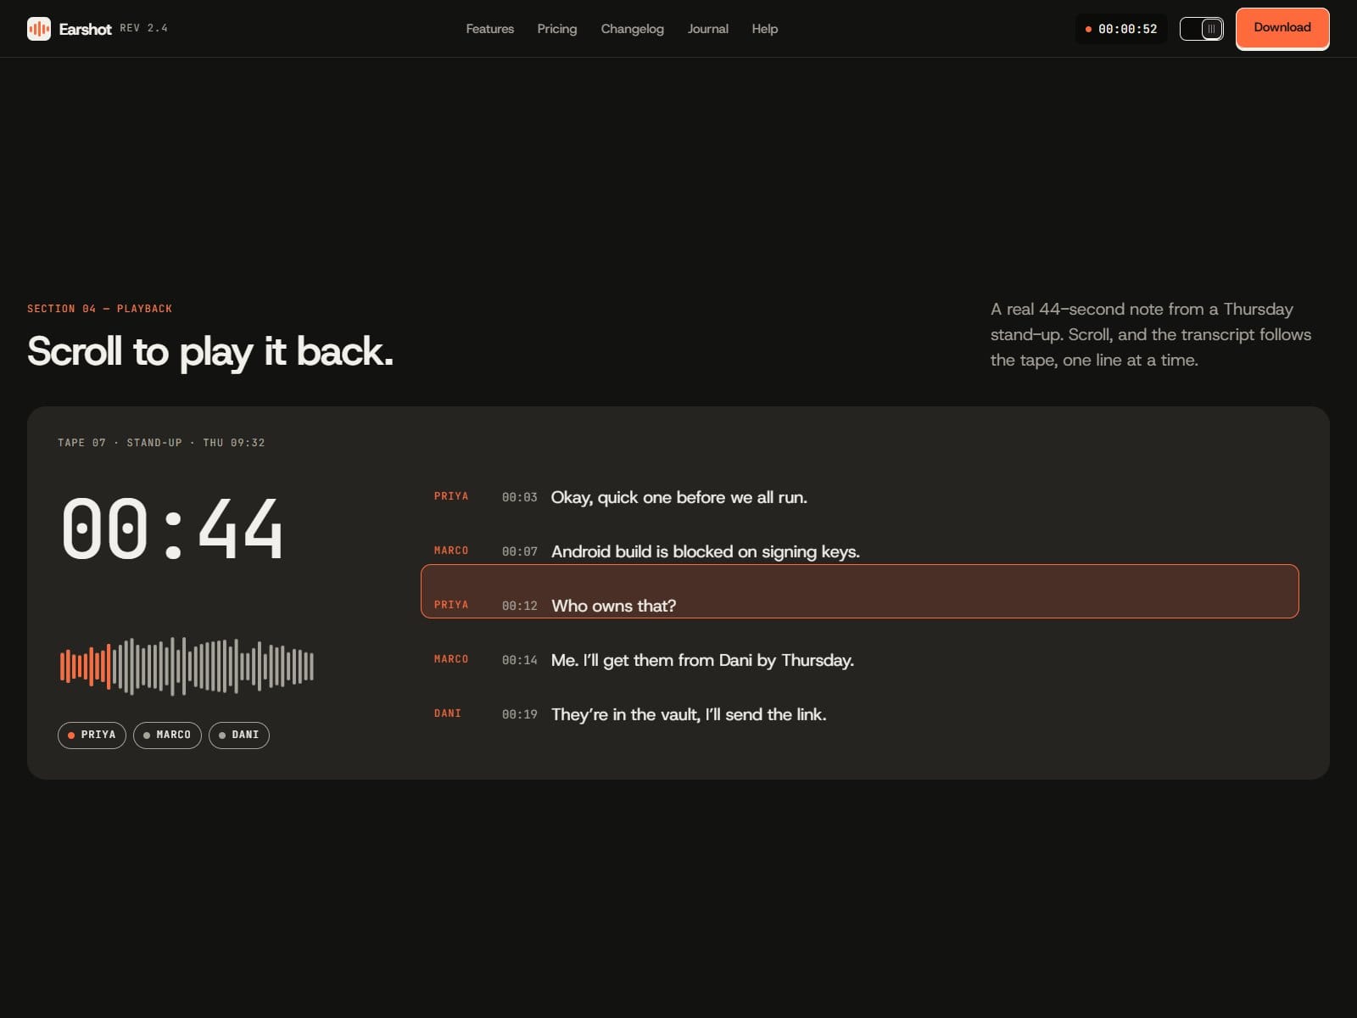The height and width of the screenshot is (1018, 1357).
Task: Toggle the DANI speaker chip
Action: [239, 735]
